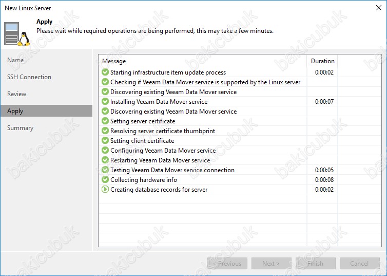Select row 'Setting client certificate'
This screenshot has width=387, height=276.
coord(240,141)
